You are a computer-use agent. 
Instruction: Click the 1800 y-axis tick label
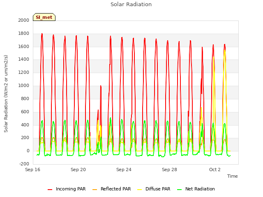point(24,34)
